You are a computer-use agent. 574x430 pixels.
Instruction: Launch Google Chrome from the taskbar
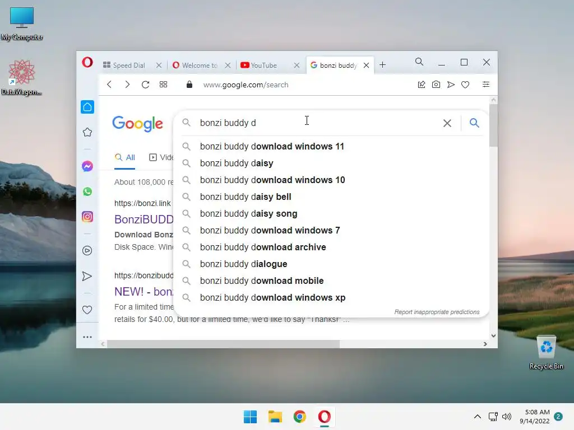pos(299,417)
